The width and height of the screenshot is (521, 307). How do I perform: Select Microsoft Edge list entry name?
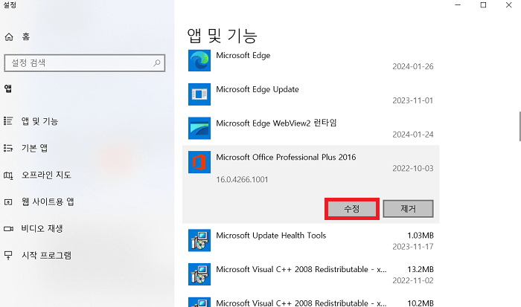point(243,56)
